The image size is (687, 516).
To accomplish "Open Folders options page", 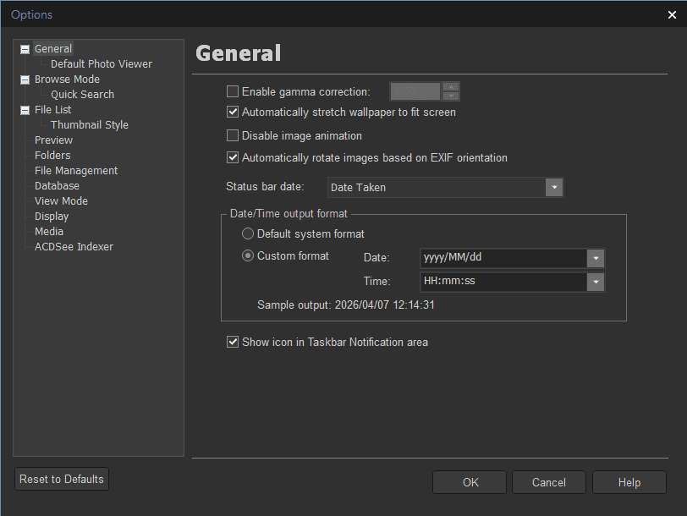I will (x=52, y=156).
